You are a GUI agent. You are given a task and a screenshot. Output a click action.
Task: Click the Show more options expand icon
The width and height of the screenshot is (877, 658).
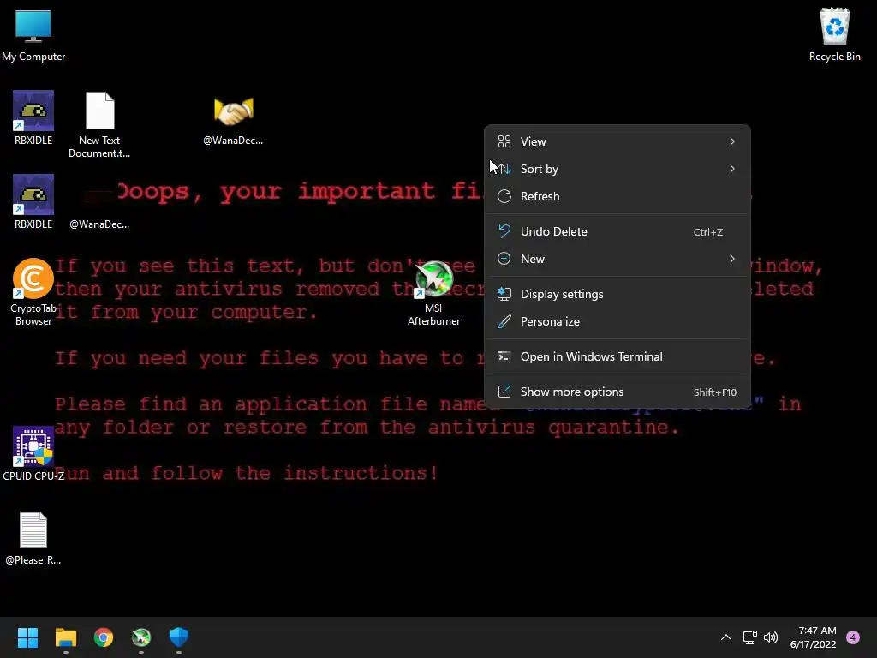(504, 392)
